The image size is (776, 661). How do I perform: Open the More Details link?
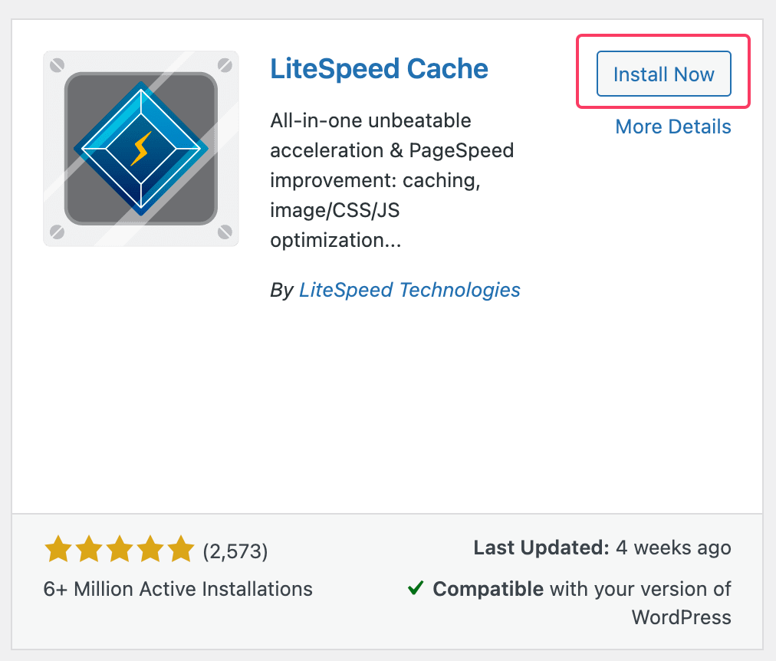(x=673, y=127)
